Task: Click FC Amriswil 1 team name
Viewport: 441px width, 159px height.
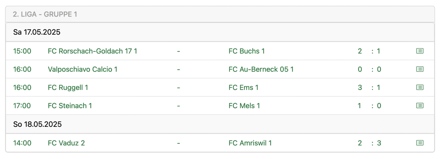Action: (250, 143)
